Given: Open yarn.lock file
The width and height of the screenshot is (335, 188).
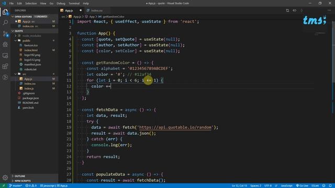Looking at the screenshot, I should click(28, 108).
